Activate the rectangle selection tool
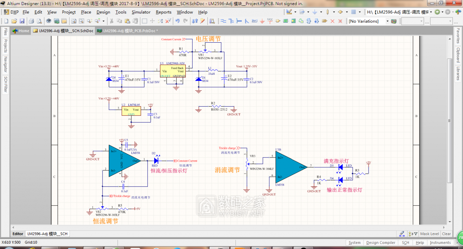 click(x=144, y=21)
